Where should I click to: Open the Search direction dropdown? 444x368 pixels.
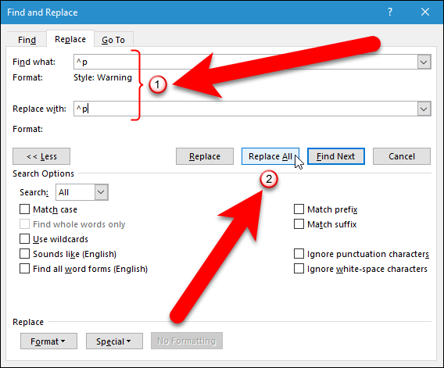pos(101,192)
